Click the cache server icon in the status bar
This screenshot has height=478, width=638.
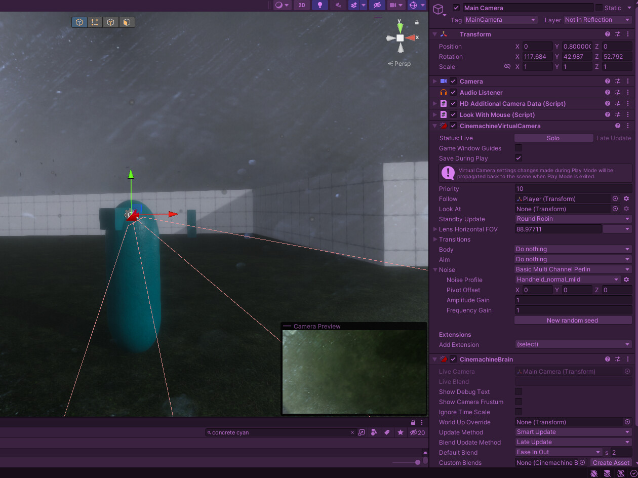point(607,473)
